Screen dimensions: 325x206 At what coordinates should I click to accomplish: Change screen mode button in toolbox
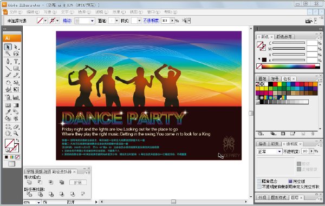12,164
